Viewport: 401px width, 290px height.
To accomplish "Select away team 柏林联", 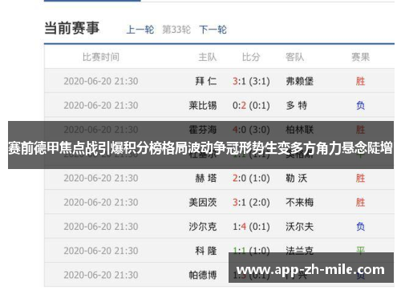I will 299,130.
